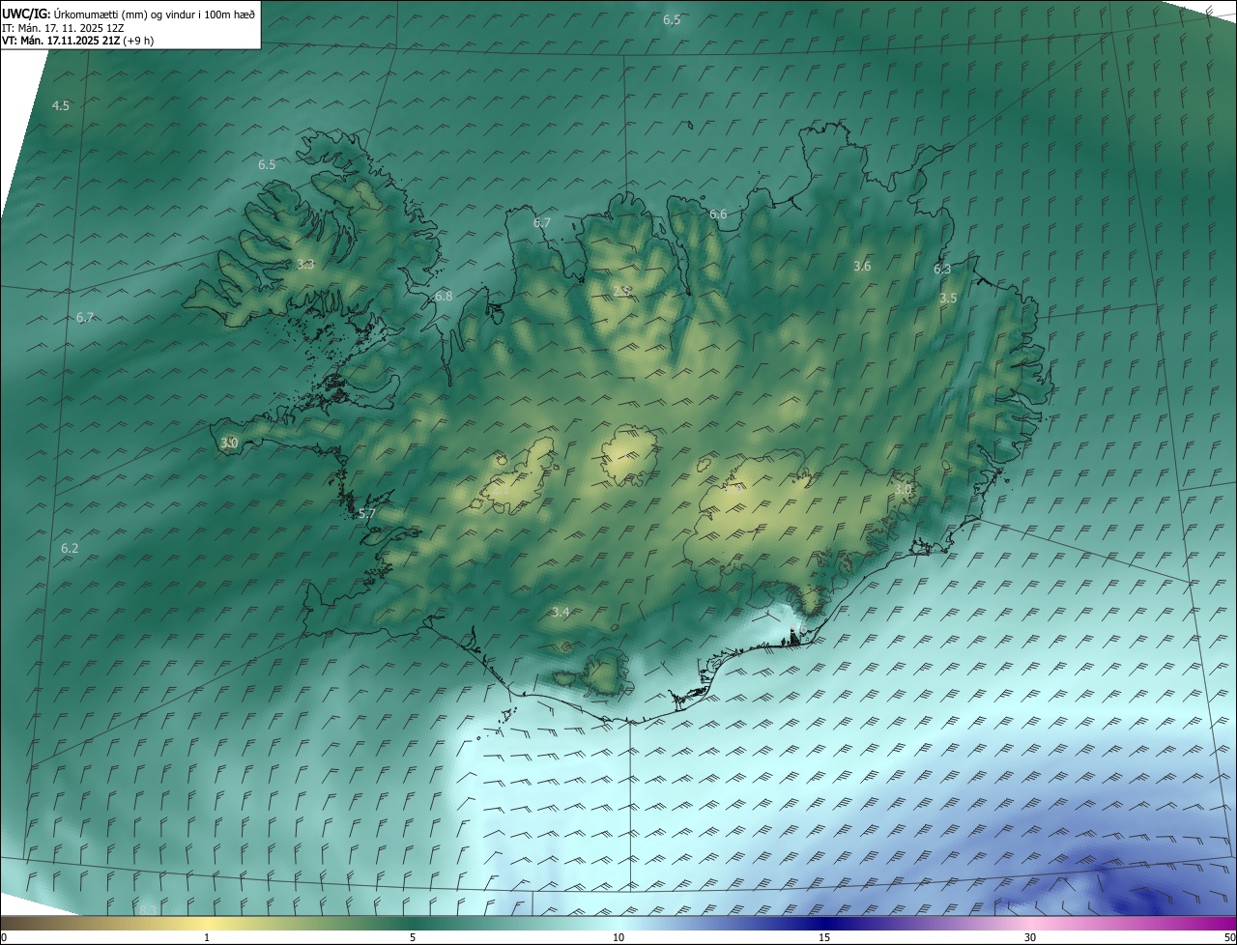Image resolution: width=1237 pixels, height=945 pixels.
Task: Click the 3.4 value label in south Iceland
Action: point(560,612)
